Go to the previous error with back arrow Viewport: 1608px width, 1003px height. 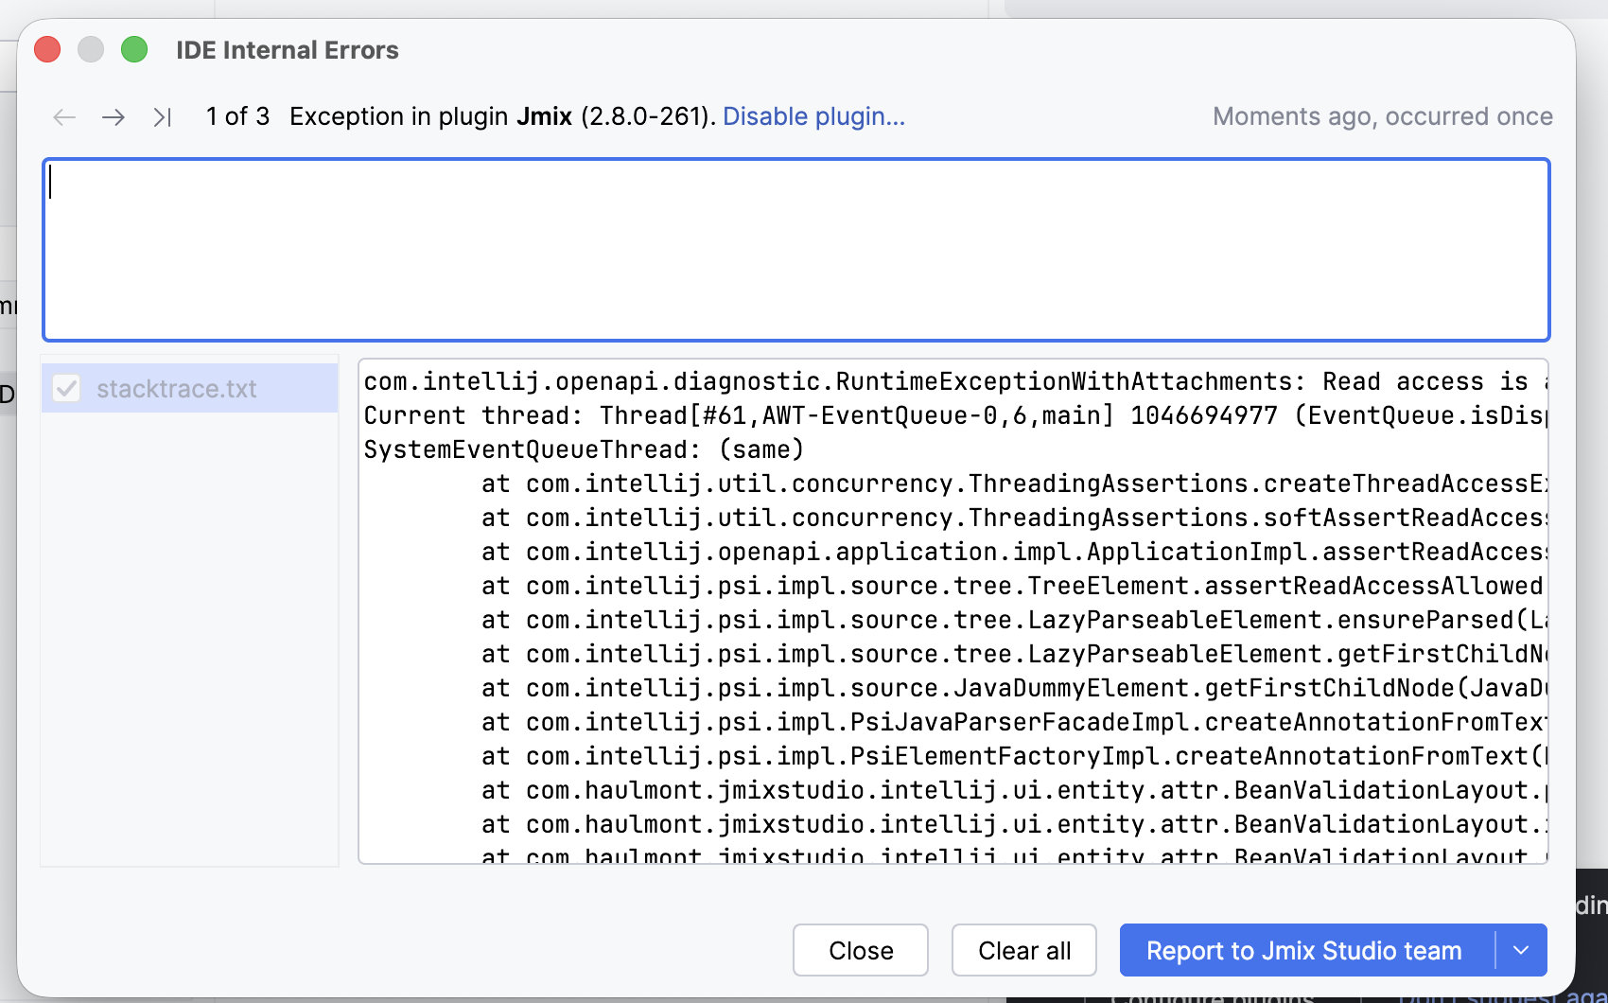point(64,117)
